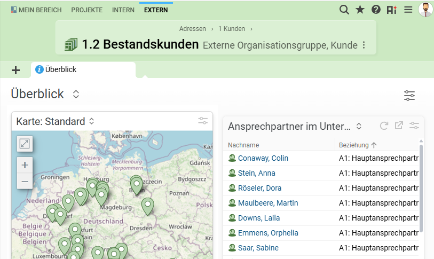Click the Adressen breadcrumb link
This screenshot has width=434, height=259.
[192, 29]
